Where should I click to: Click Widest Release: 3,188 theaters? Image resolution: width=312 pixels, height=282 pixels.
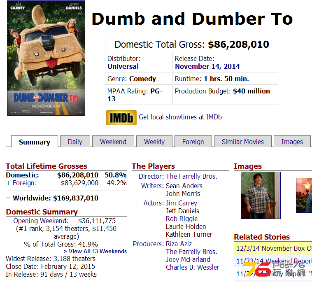[x=51, y=259]
